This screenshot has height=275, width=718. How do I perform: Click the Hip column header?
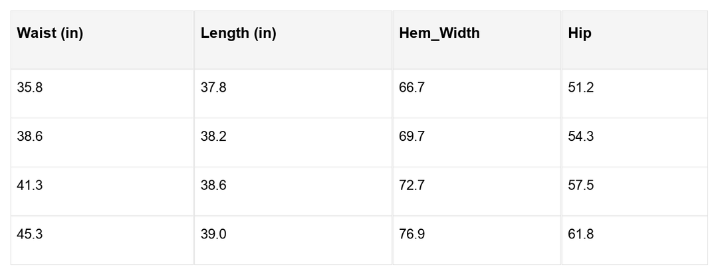(x=580, y=34)
